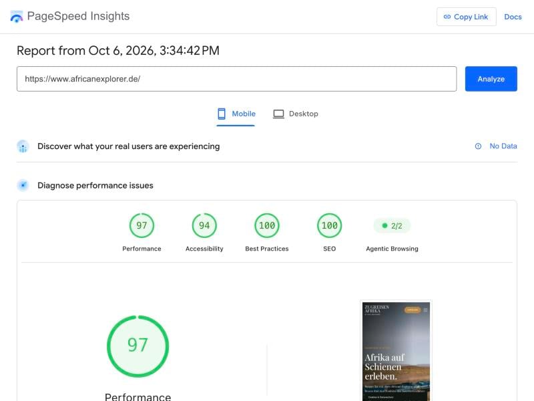Click the mobile page screenshot thumbnail
The height and width of the screenshot is (401, 534).
tap(396, 352)
